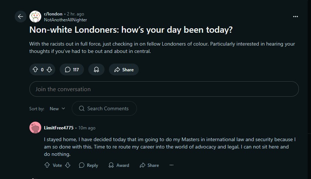Downvote LimitFree4775's comment
The height and width of the screenshot is (179, 311).
pyautogui.click(x=68, y=165)
